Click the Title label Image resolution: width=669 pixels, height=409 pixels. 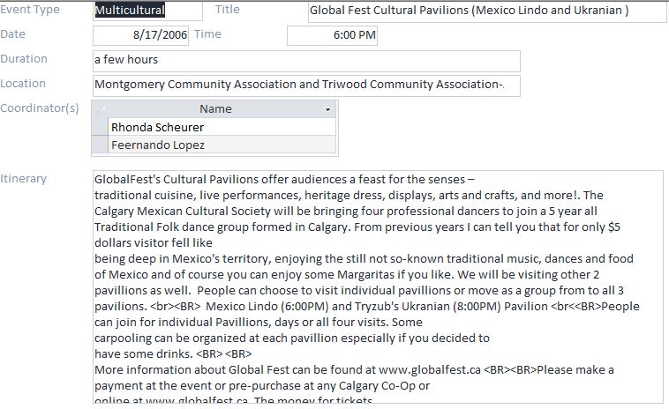(x=228, y=10)
